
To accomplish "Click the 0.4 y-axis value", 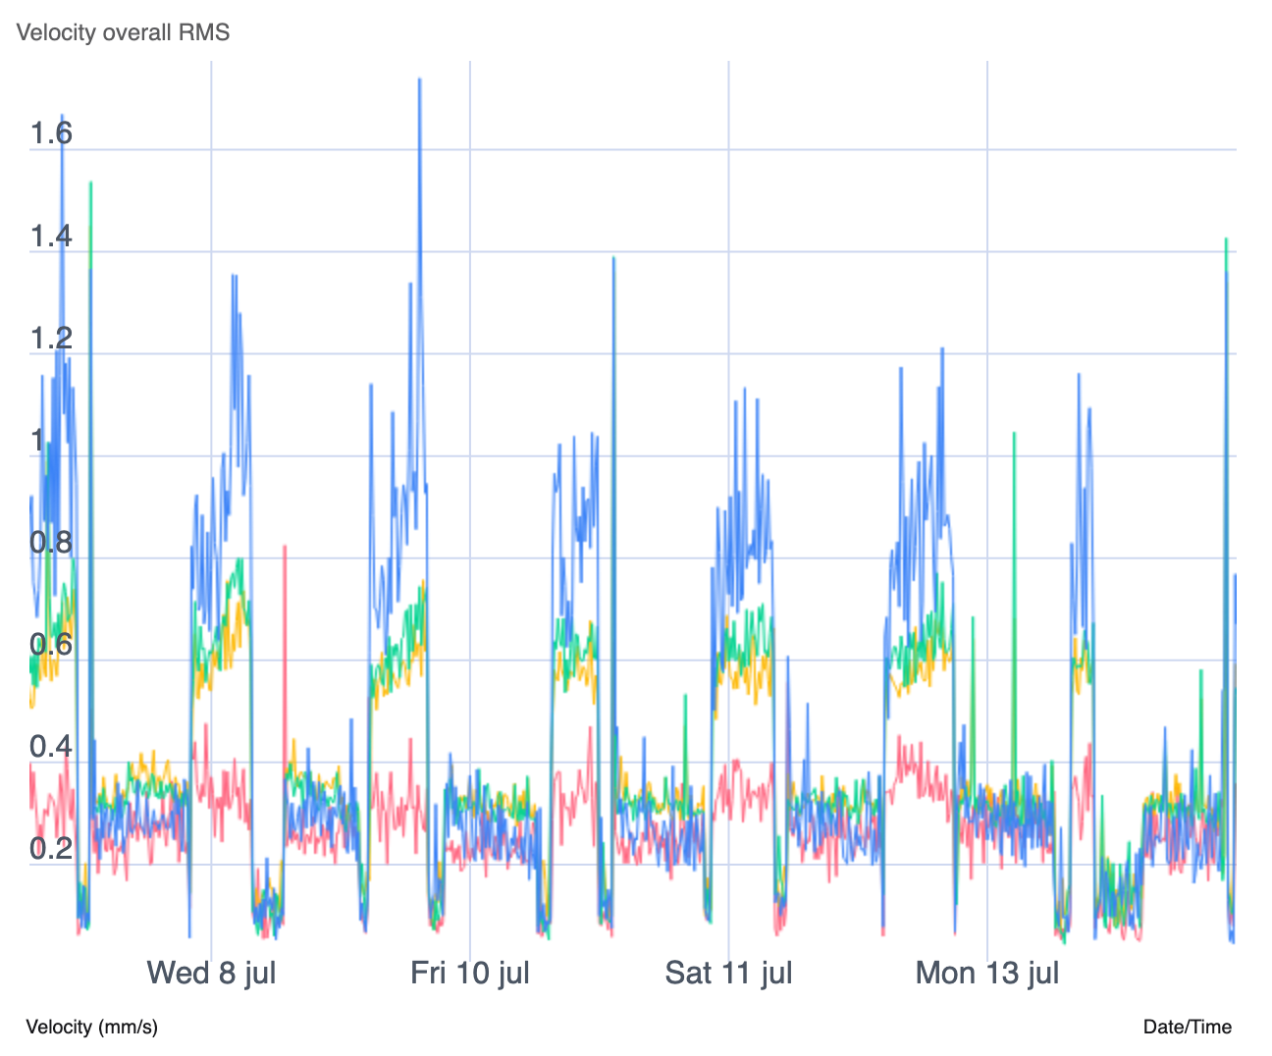I will [51, 747].
